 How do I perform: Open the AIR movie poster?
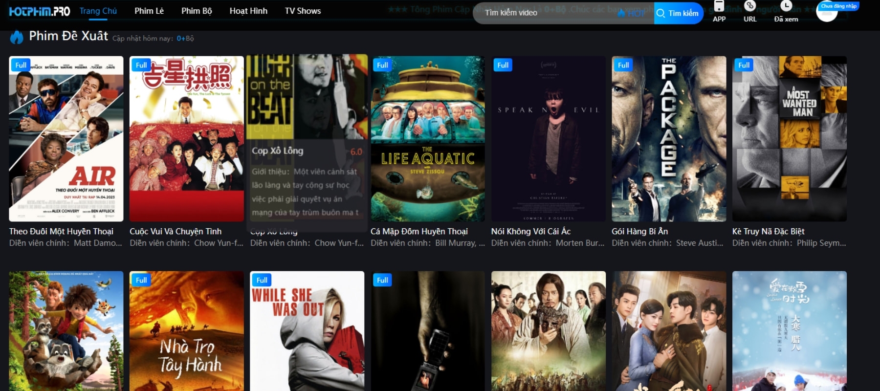(66, 139)
